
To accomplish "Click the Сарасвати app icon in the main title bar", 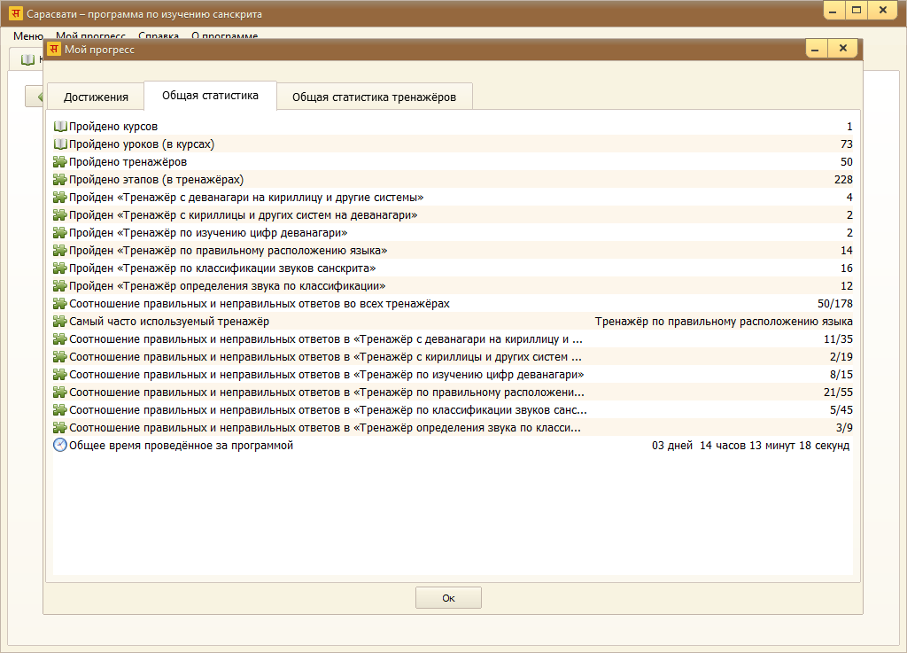I will click(15, 14).
